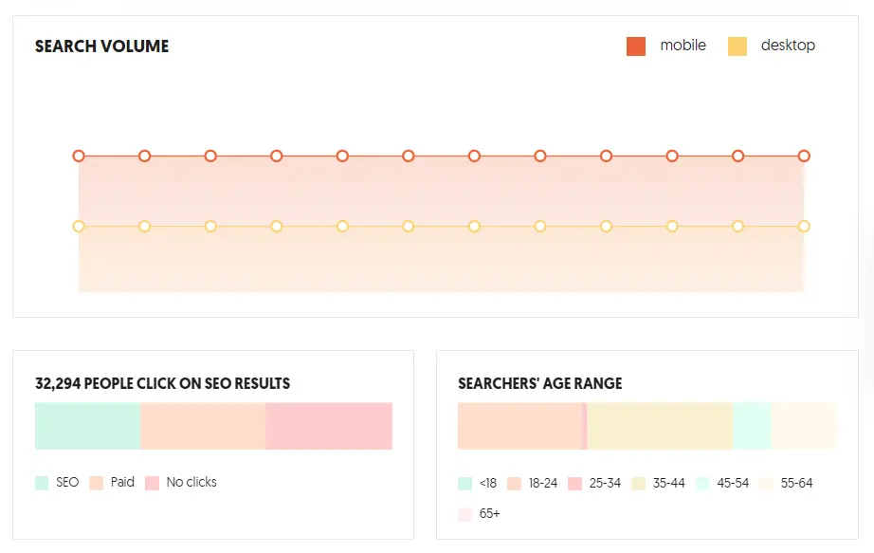The width and height of the screenshot is (874, 553).
Task: Click the mobile legend color swatch
Action: tap(636, 46)
